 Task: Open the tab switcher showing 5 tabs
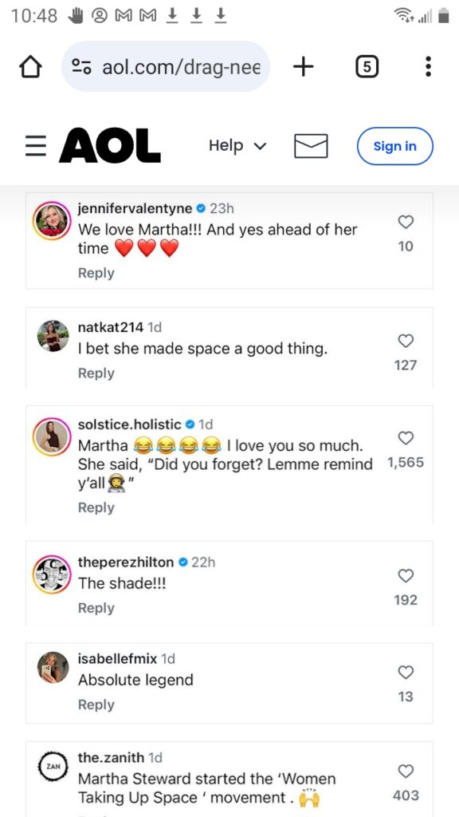pyautogui.click(x=367, y=67)
